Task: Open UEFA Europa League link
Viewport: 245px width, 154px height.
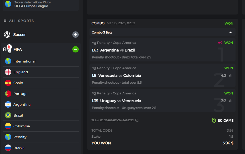Action: (31, 6)
